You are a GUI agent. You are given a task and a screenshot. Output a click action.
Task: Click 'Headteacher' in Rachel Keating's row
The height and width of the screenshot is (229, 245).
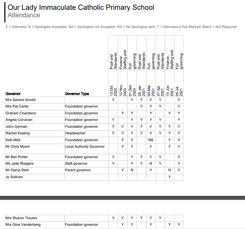point(75,133)
